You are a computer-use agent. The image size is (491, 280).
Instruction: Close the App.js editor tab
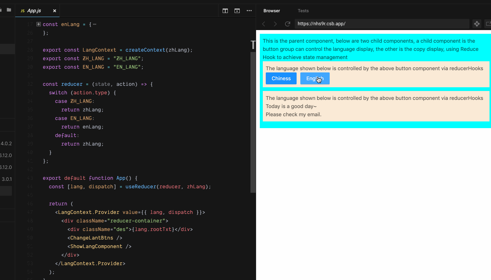55,11
